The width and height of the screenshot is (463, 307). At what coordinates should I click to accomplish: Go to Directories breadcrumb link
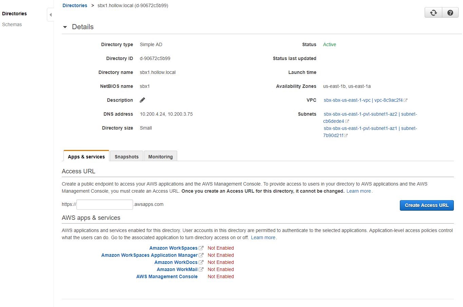[75, 5]
